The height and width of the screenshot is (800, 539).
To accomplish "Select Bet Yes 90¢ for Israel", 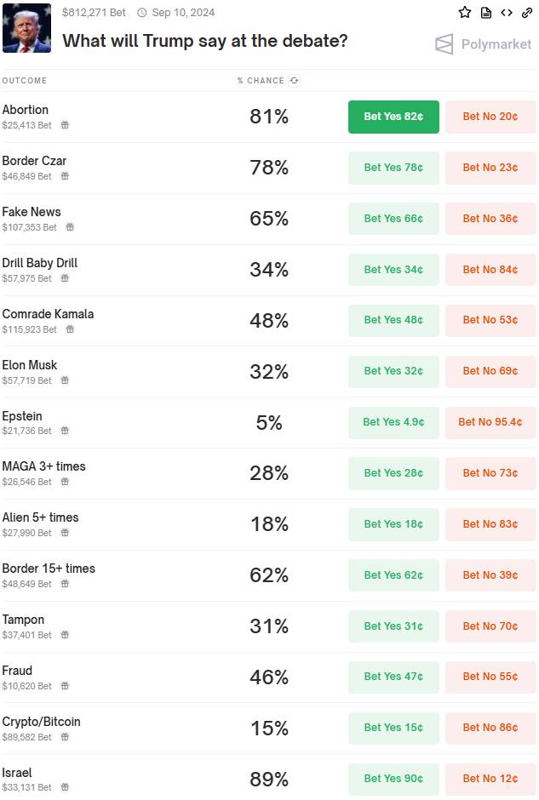I will click(393, 779).
